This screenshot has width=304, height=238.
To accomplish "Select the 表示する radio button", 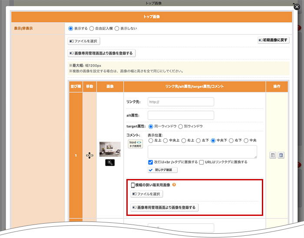I will [71, 29].
